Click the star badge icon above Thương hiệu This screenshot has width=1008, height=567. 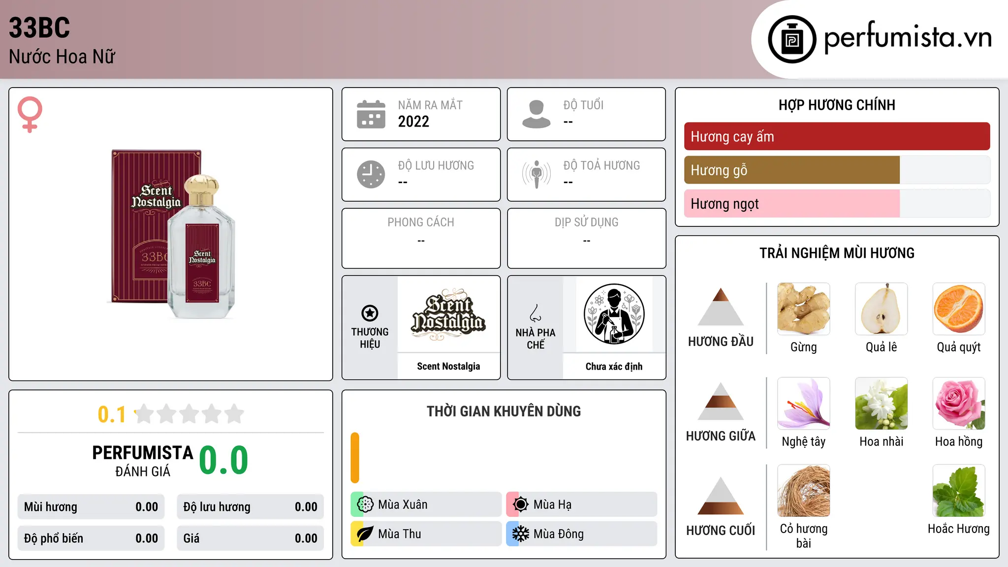point(370,313)
